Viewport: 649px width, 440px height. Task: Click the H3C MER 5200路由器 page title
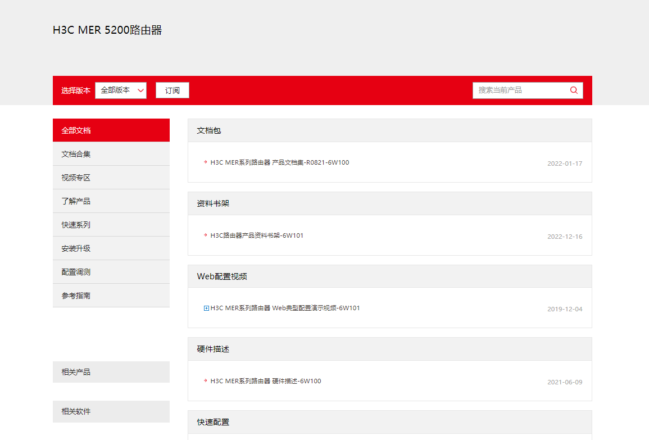coord(107,30)
